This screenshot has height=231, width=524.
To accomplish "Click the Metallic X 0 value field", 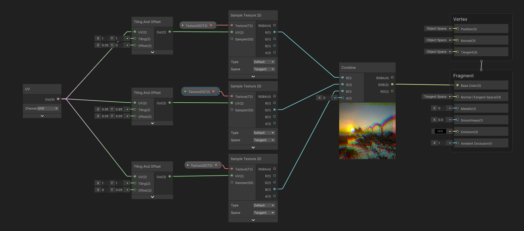I will tap(441, 108).
